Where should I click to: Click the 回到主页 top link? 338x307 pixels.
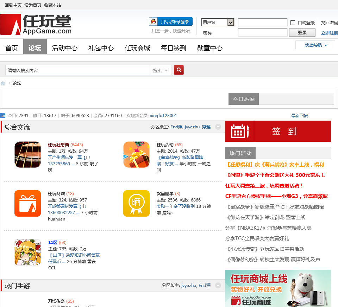pyautogui.click(x=13, y=5)
